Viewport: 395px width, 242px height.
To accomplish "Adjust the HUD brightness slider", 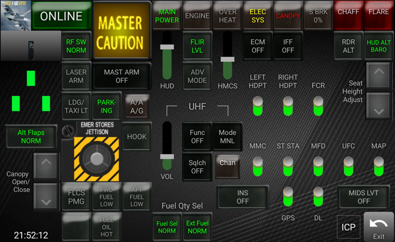I will [x=167, y=47].
